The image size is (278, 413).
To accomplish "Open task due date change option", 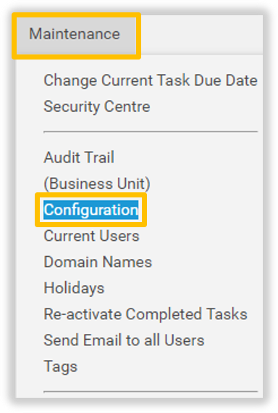I will pyautogui.click(x=151, y=81).
